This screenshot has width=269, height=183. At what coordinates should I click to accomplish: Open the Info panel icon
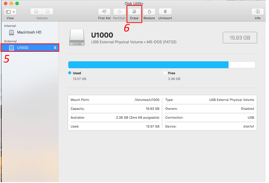click(x=258, y=12)
